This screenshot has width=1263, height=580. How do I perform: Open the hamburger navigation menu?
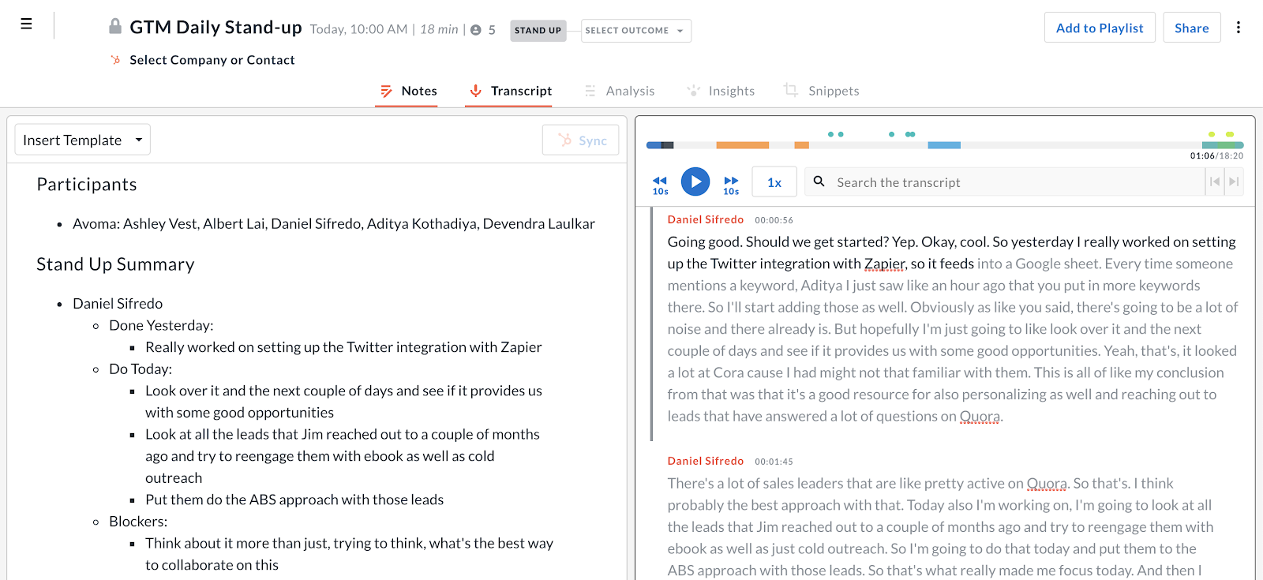point(26,24)
